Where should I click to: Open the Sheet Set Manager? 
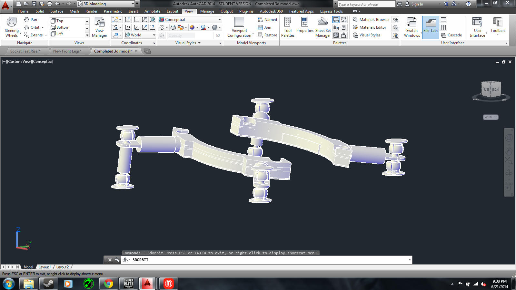323,27
